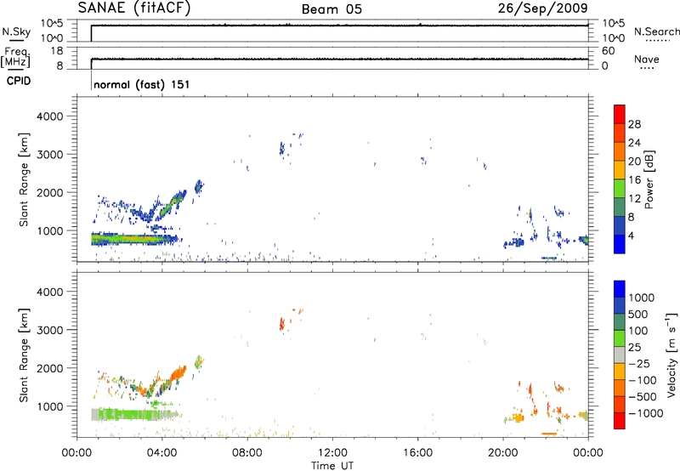This screenshot has width=680, height=471.
Task: Click the N.Sky legend label
Action: 16,31
